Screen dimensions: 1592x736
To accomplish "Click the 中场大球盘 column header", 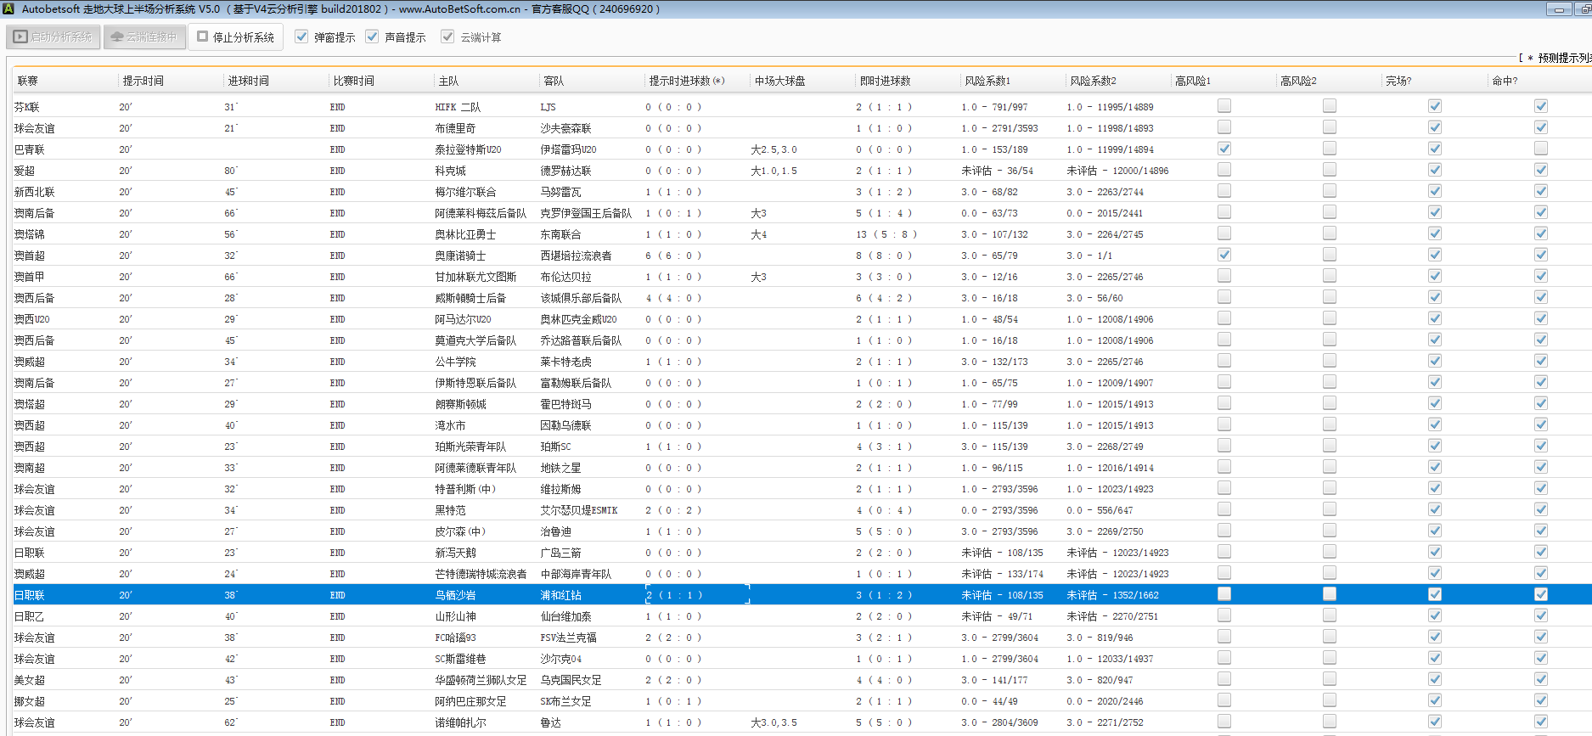I will (779, 81).
